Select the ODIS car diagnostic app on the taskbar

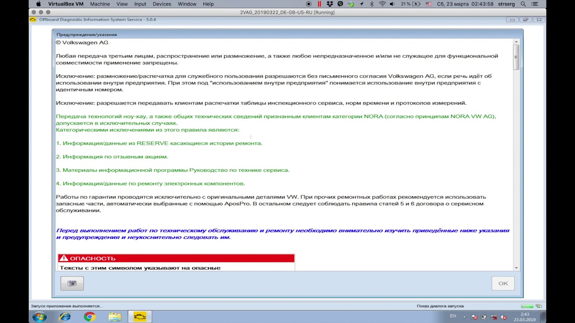pos(140,317)
